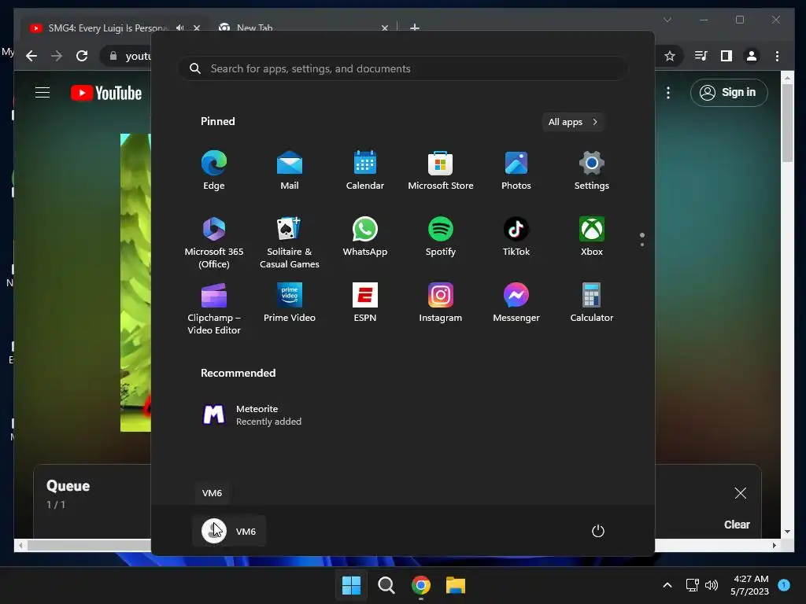Close the SMG4 YouTube tab
Screen dimensions: 806x604
click(x=197, y=28)
